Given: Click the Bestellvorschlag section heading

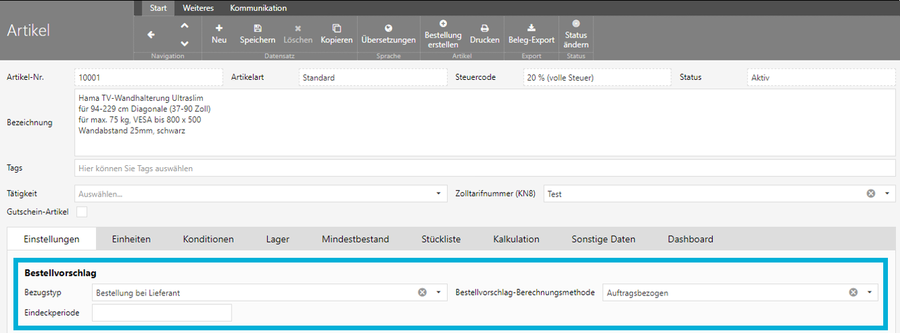Looking at the screenshot, I should (60, 273).
